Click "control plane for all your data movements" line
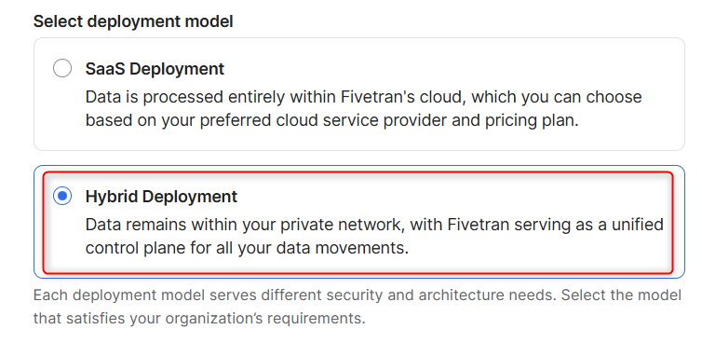This screenshot has height=343, width=702. (247, 248)
